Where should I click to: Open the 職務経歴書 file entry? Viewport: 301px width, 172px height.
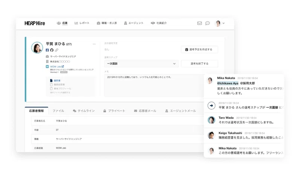point(59,84)
